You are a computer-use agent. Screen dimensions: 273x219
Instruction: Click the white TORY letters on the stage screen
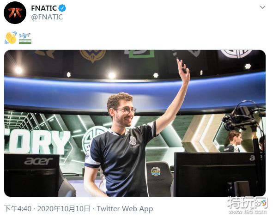37,142
